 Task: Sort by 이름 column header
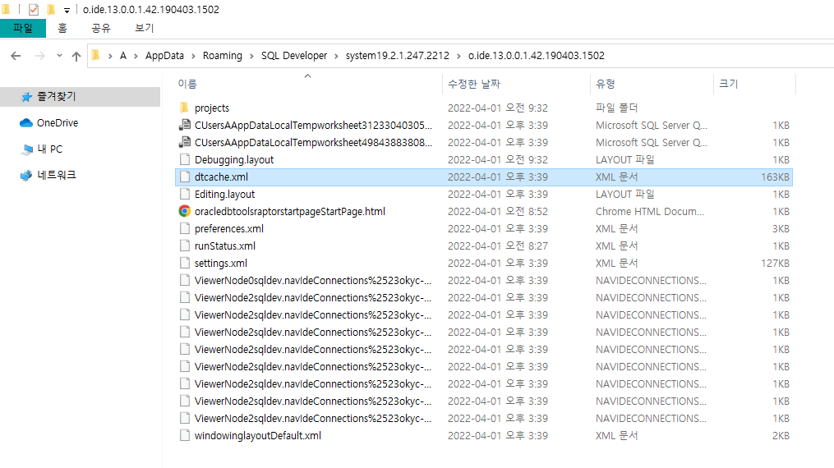point(187,84)
